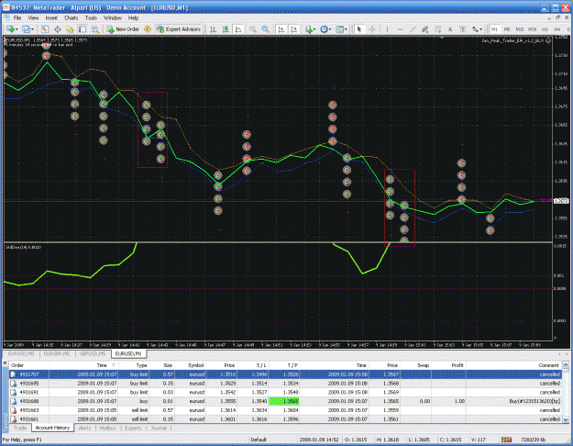Toggle Chart Shift from right border
Image resolution: width=573 pixels, height=446 pixels.
(293, 29)
